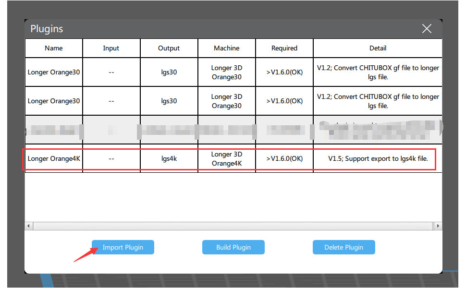Click the 'V1.5; Support export to lgs4k file.' cell
The height and width of the screenshot is (288, 466).
378,158
